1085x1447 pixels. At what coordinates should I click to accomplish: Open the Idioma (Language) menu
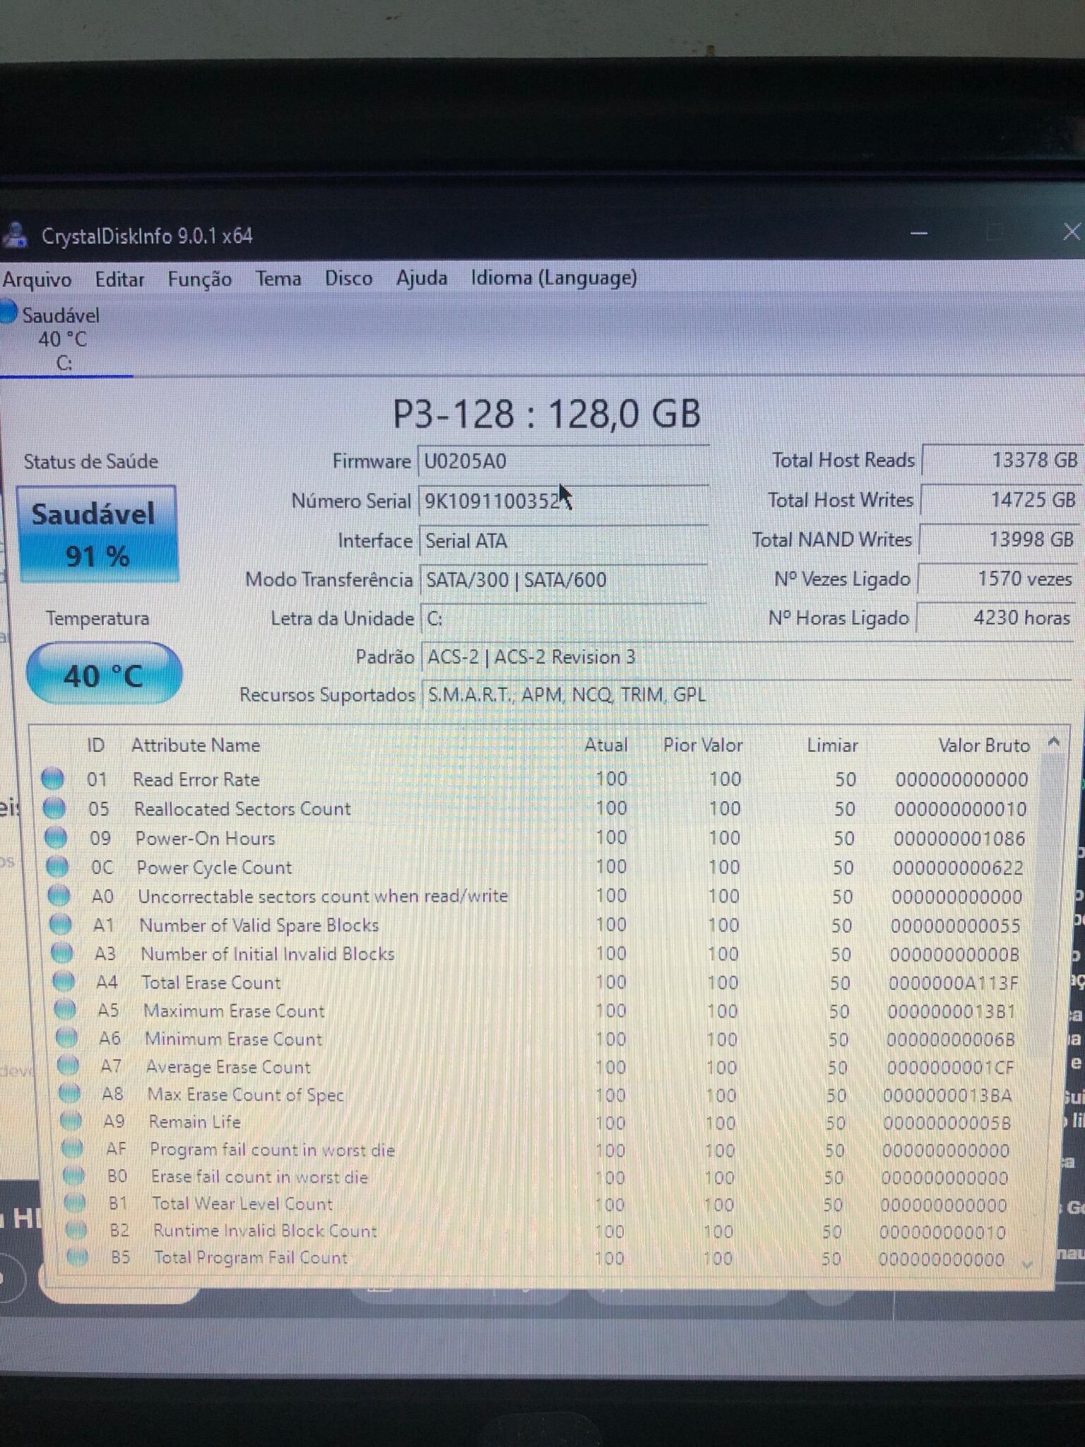point(554,278)
